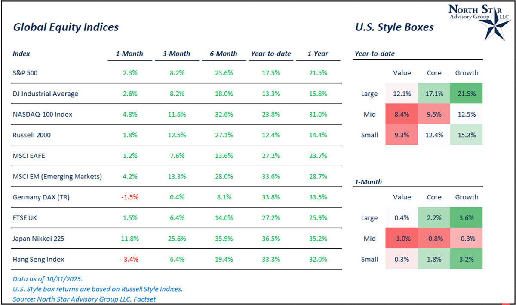Pick the red -1.0% Mid Value cell
The width and height of the screenshot is (516, 305).
(x=402, y=239)
